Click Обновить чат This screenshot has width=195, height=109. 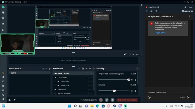[x=187, y=11]
